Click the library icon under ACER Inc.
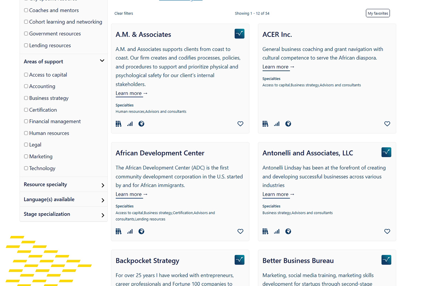Screen dimensions: 429x286 (265, 124)
